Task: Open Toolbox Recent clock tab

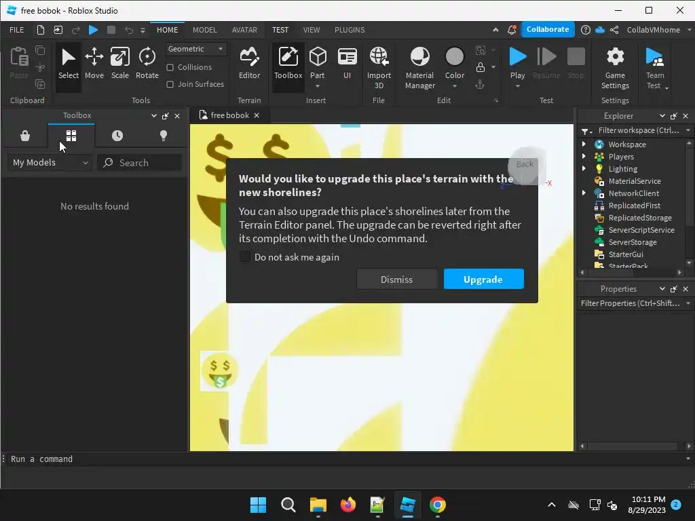Action: click(117, 136)
